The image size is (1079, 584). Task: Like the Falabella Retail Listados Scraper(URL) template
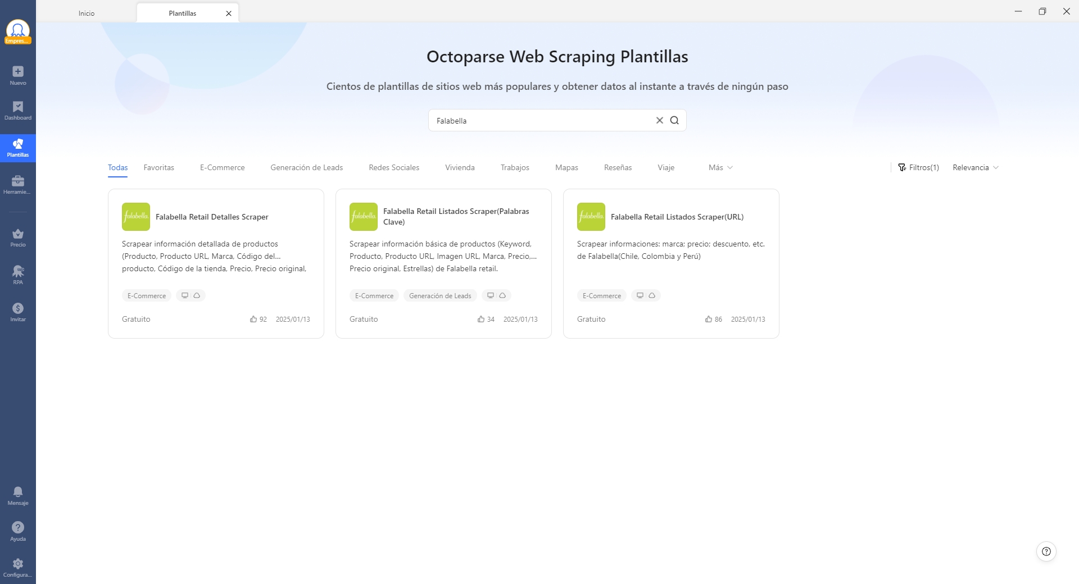point(708,319)
